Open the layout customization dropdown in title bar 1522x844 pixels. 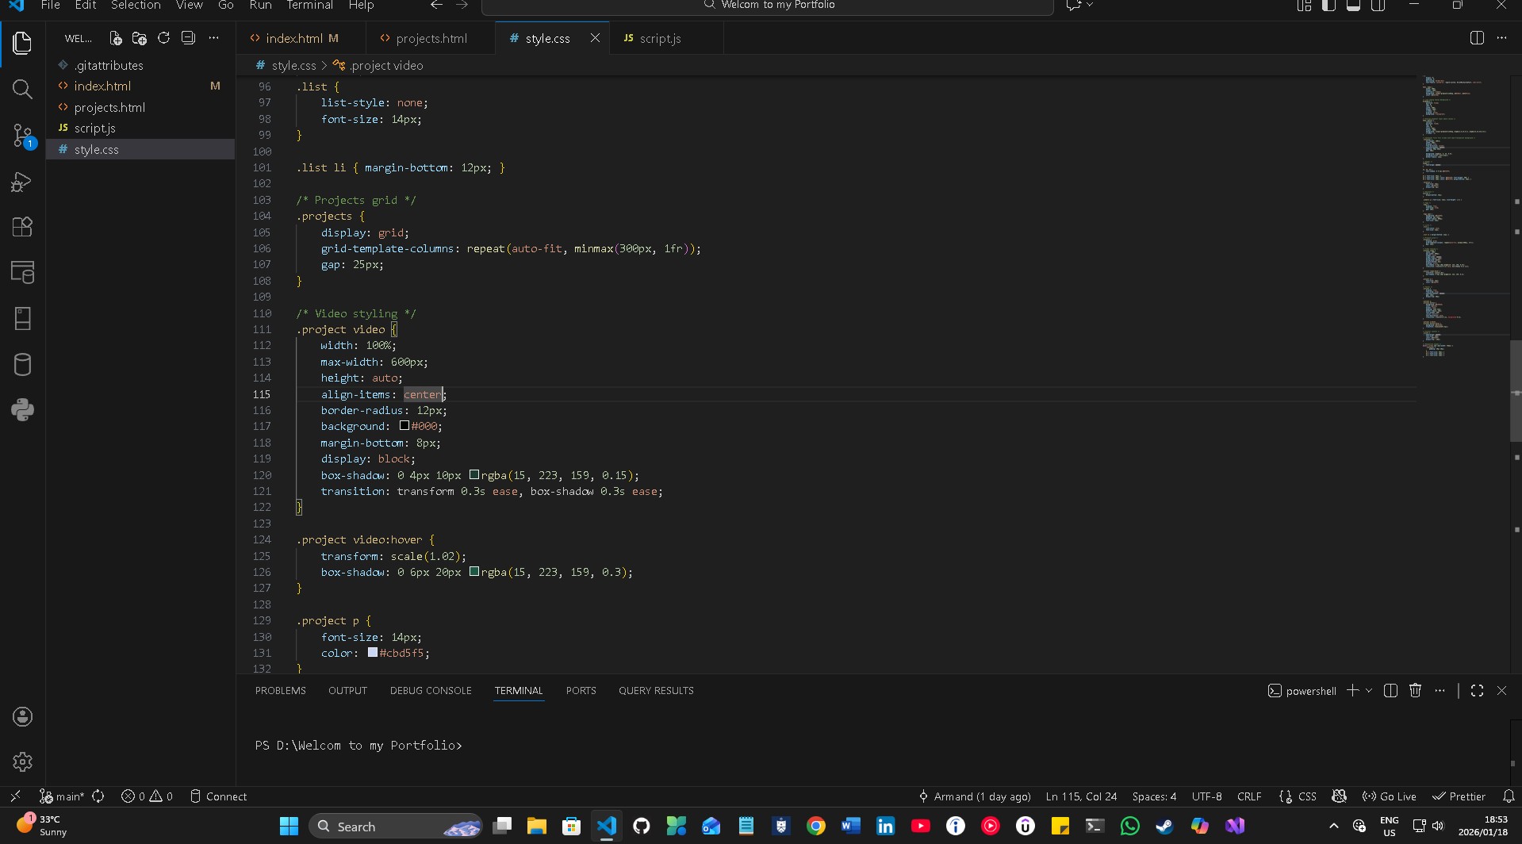pos(1303,6)
